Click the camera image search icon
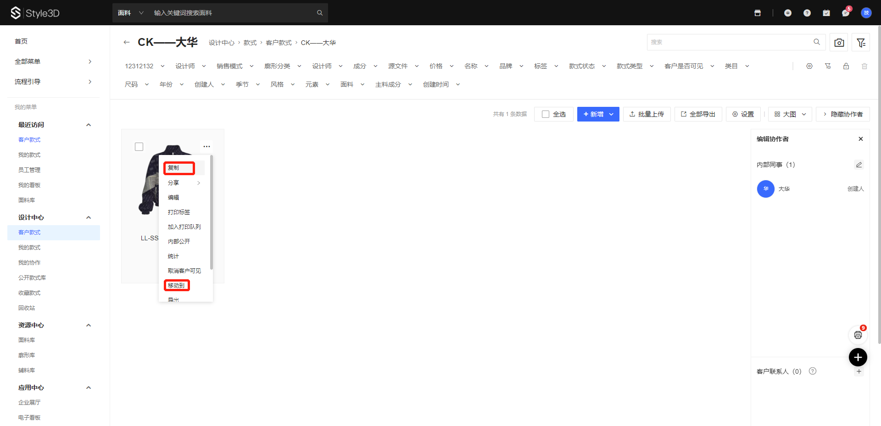The width and height of the screenshot is (881, 426). (839, 43)
